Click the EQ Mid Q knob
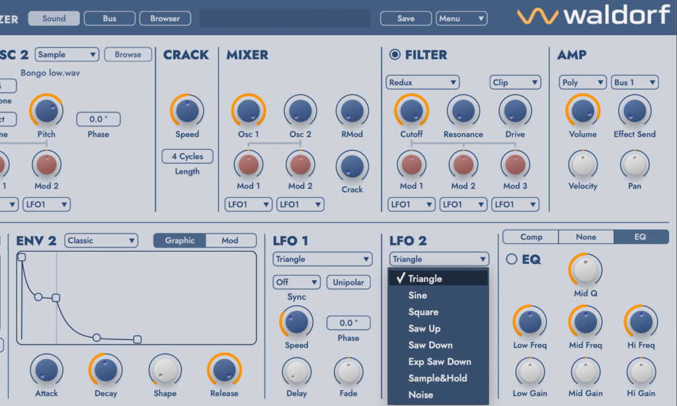Image resolution: width=677 pixels, height=406 pixels. click(x=585, y=270)
